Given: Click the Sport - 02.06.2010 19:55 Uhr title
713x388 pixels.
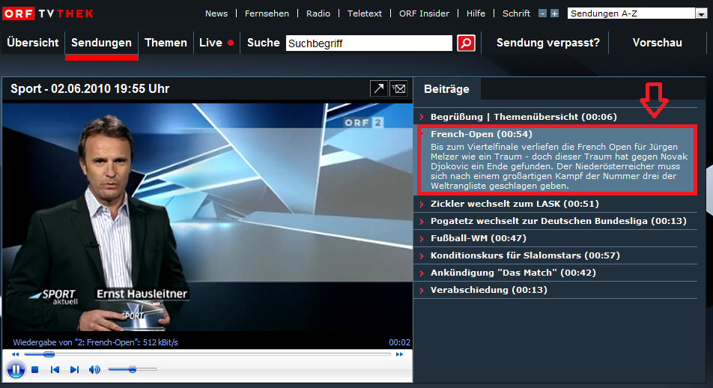Looking at the screenshot, I should pyautogui.click(x=90, y=88).
